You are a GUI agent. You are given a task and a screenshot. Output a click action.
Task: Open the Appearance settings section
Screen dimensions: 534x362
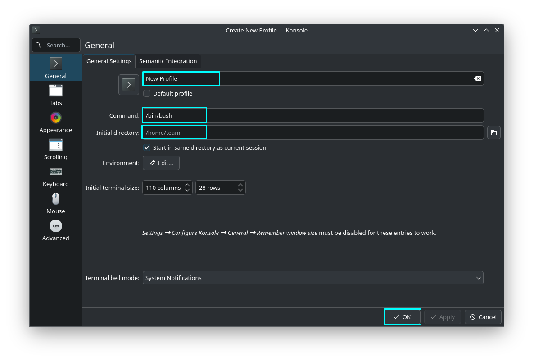point(55,122)
